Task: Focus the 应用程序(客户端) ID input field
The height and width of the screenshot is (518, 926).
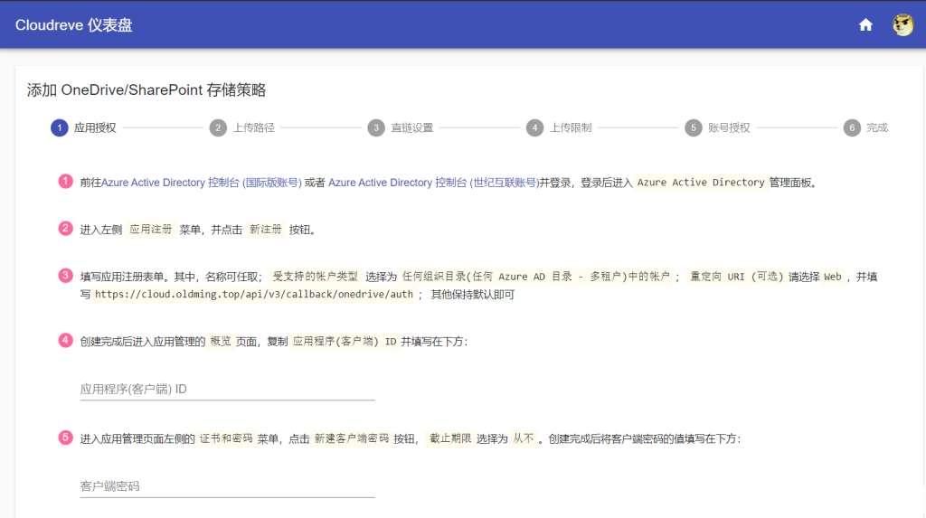Action: coord(227,389)
